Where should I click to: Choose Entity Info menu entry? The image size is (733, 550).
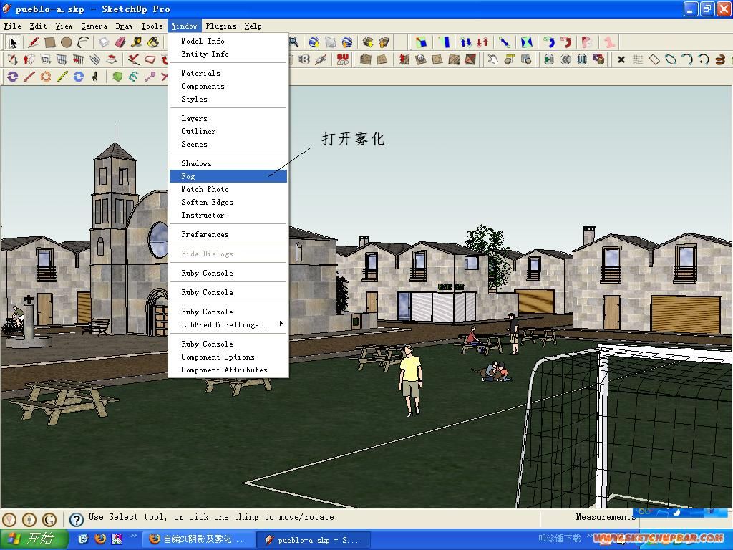[228, 54]
